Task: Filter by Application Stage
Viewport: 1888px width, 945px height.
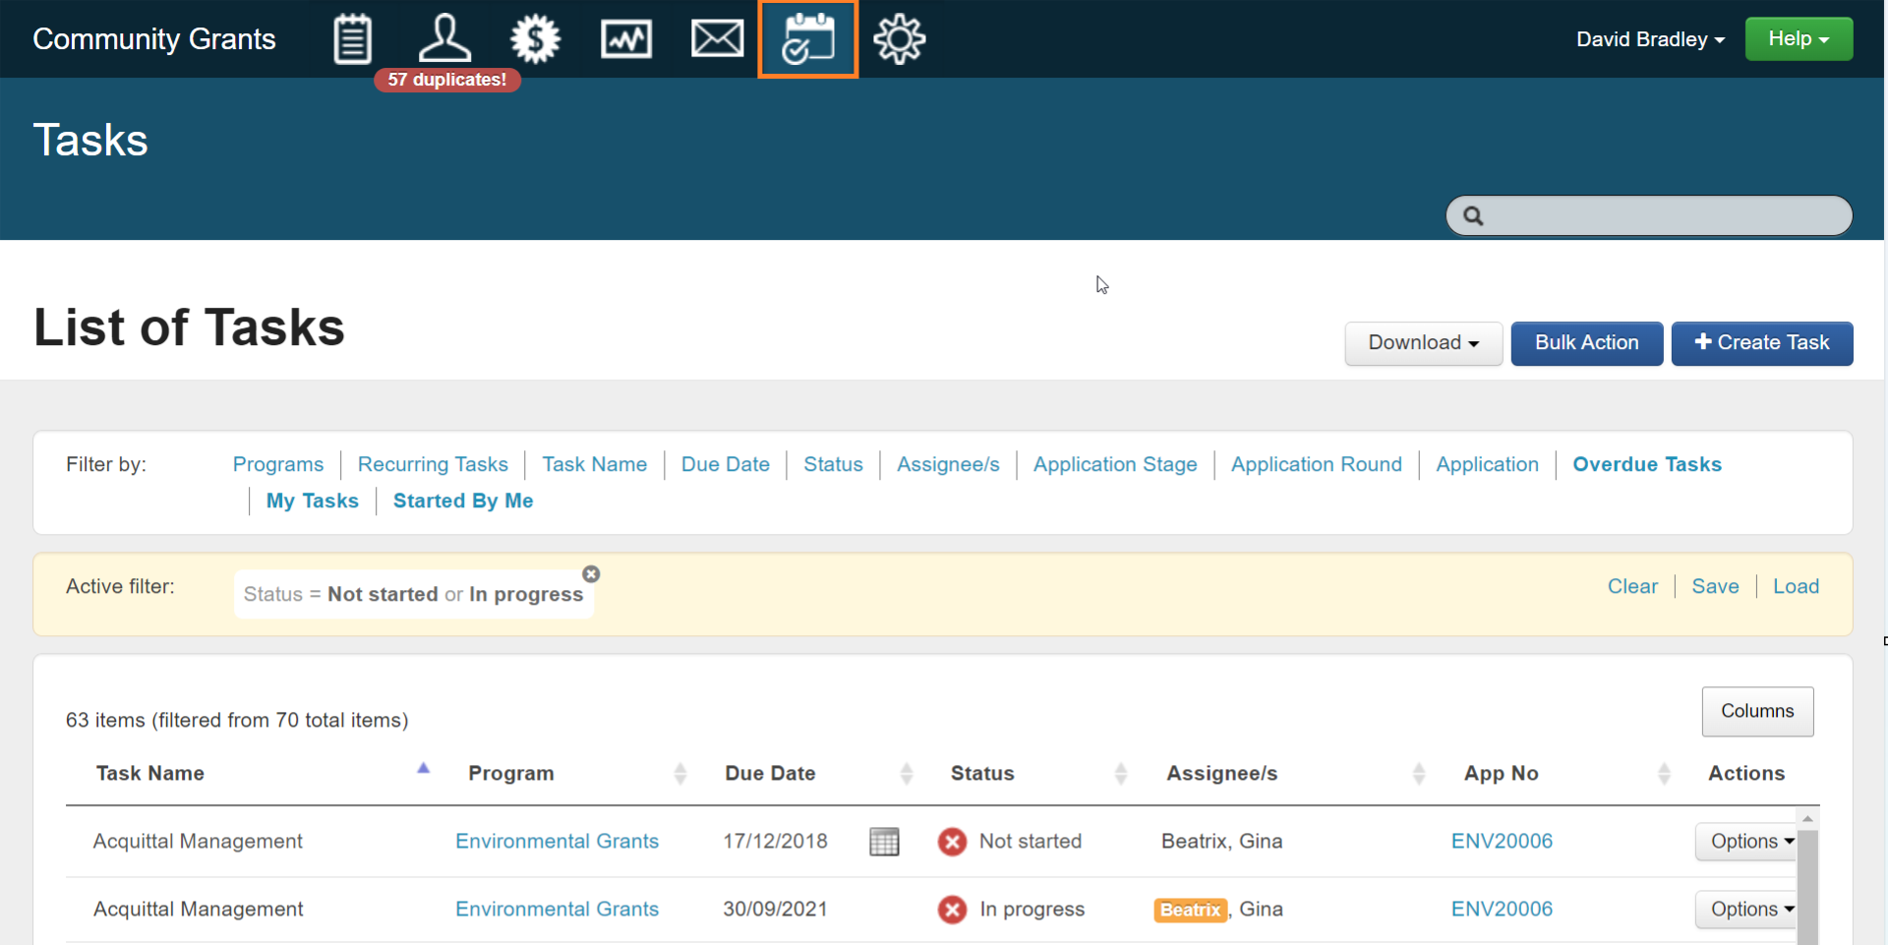Action: (x=1114, y=464)
